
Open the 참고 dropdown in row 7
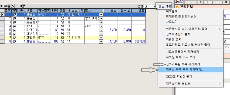click(x=101, y=38)
